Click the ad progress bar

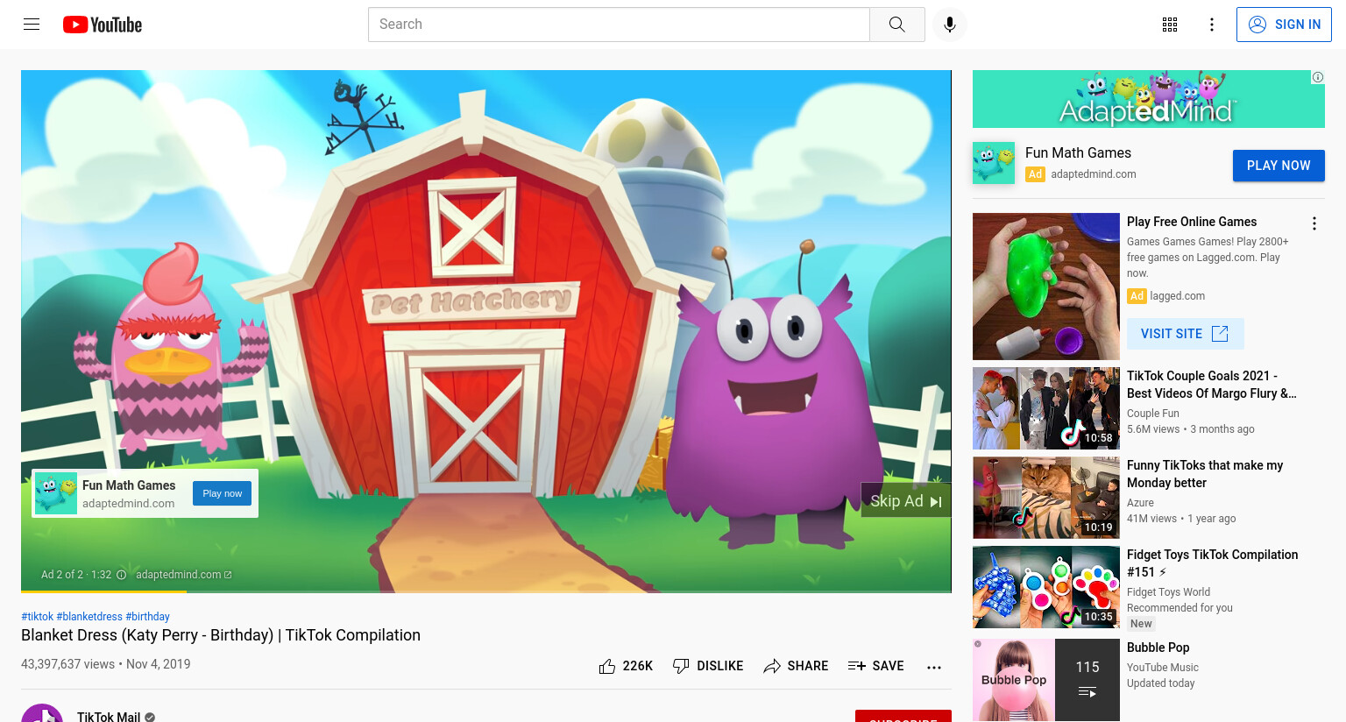486,591
